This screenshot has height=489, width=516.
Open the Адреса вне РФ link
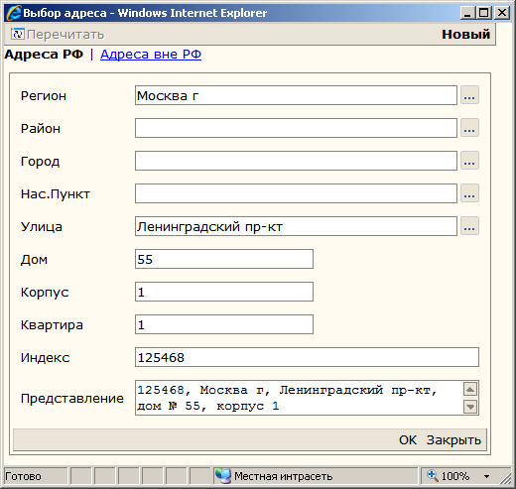(x=151, y=55)
